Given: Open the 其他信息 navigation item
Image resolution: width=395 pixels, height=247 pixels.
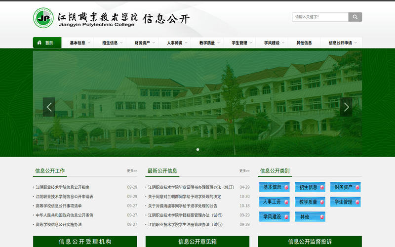Looking at the screenshot, I should [304, 43].
